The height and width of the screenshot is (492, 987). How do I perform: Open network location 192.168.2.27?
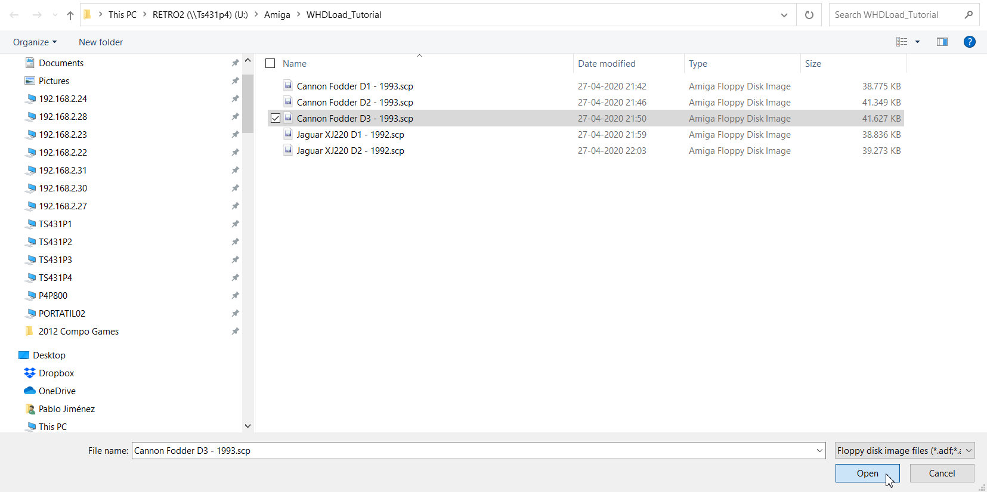click(x=63, y=206)
